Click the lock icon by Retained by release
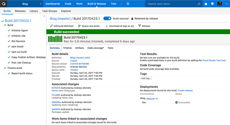This screenshot has height=125, width=230. (132, 19)
